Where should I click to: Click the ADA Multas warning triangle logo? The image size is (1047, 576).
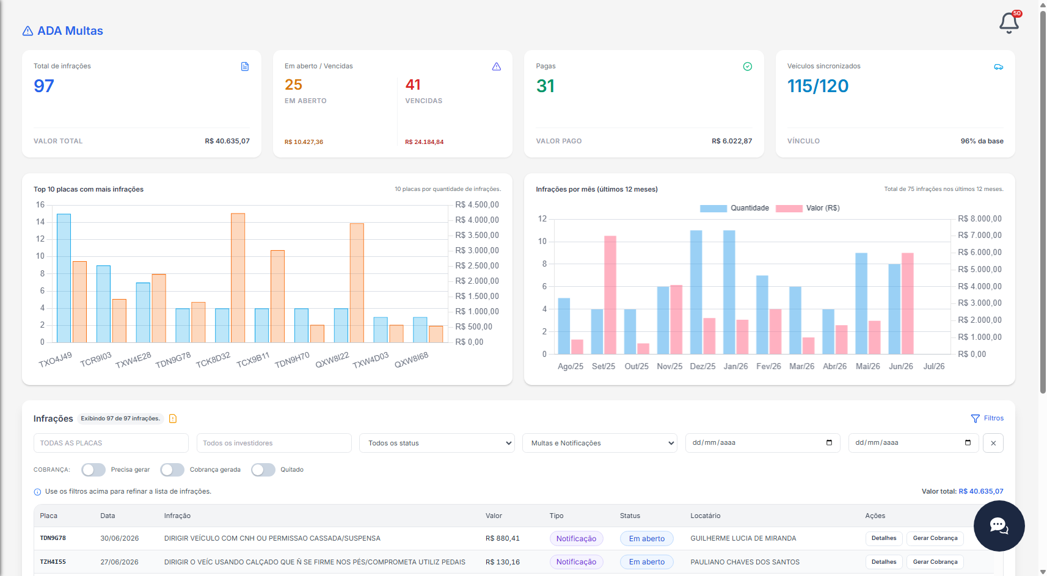click(x=27, y=31)
